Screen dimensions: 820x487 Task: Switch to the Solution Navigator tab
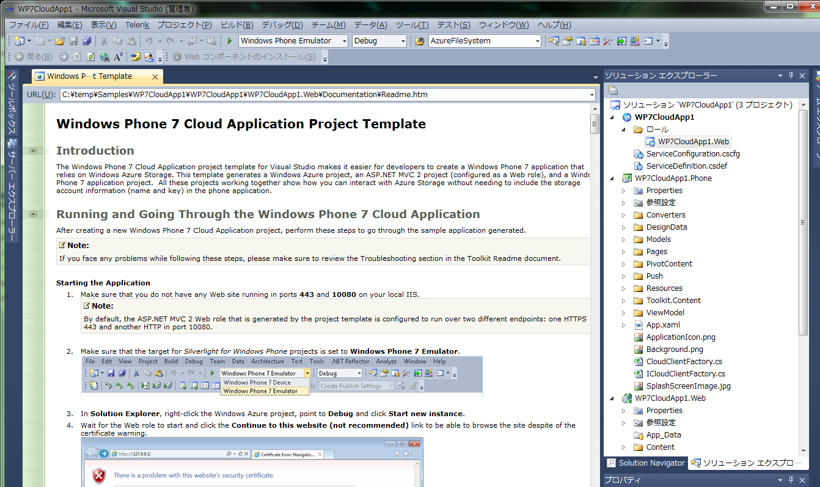click(x=646, y=463)
